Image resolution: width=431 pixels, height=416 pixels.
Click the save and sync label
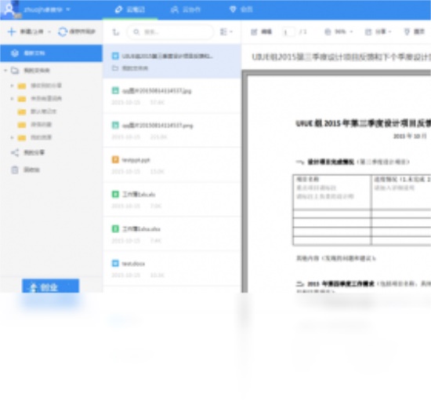[x=82, y=31]
